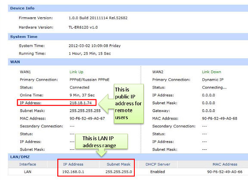248x180 pixels.
Task: Click the hardware version TL-ER6120 v1.0 text
Action: click(83, 27)
